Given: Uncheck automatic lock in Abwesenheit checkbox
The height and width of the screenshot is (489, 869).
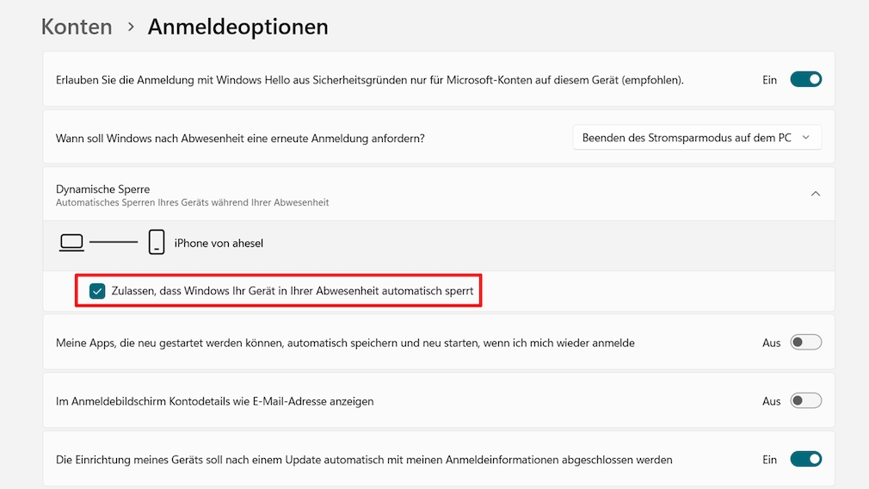Looking at the screenshot, I should [97, 291].
